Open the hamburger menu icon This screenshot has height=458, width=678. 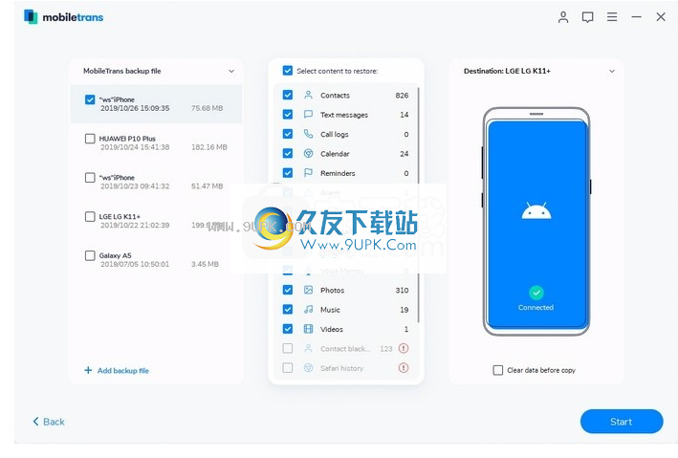612,17
